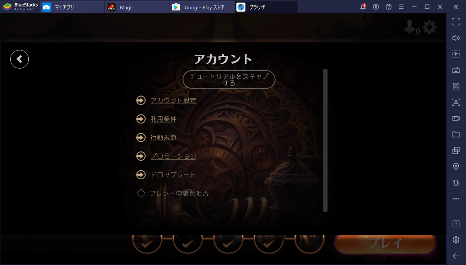466x265 pixels.
Task: Switch to the マイアプリ tab
Action: [72, 7]
